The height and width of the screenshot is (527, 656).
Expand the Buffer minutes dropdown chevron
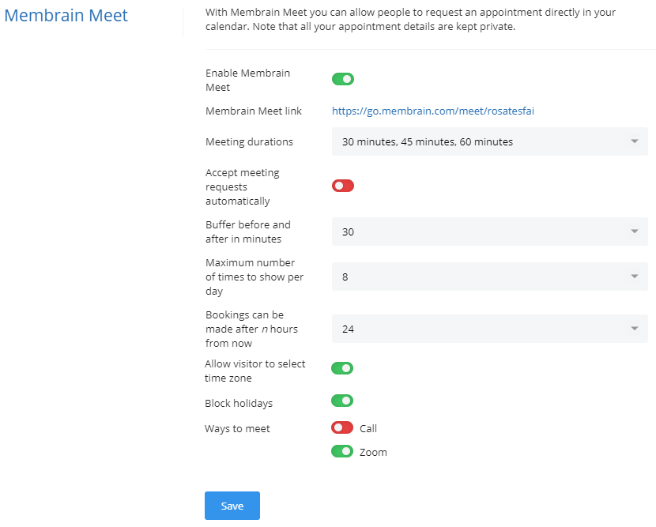click(633, 232)
